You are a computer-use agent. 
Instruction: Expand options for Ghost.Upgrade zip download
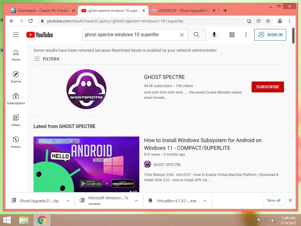(68, 201)
